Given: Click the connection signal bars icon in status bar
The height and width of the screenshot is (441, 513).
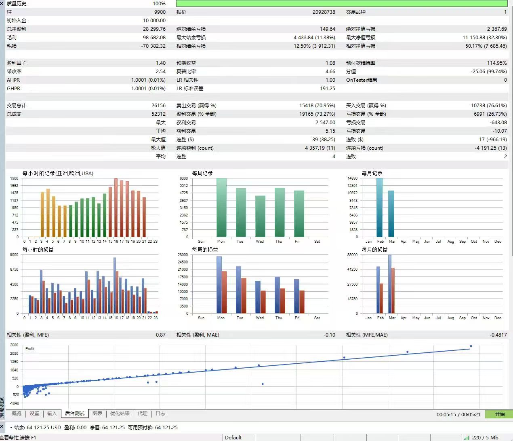Looking at the screenshot, I should click(467, 438).
